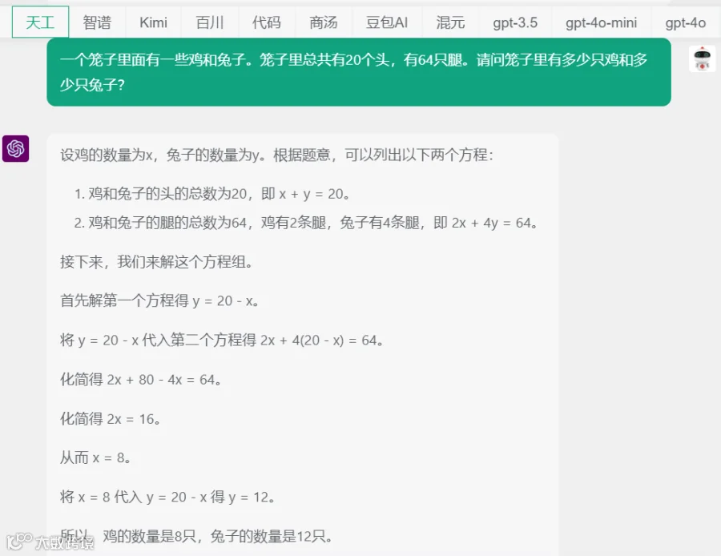Click the user robot avatar icon

tap(702, 58)
